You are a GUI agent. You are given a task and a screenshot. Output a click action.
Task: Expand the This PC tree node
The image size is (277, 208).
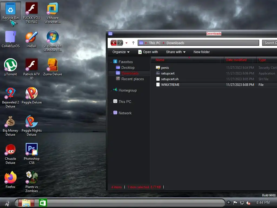click(x=111, y=102)
